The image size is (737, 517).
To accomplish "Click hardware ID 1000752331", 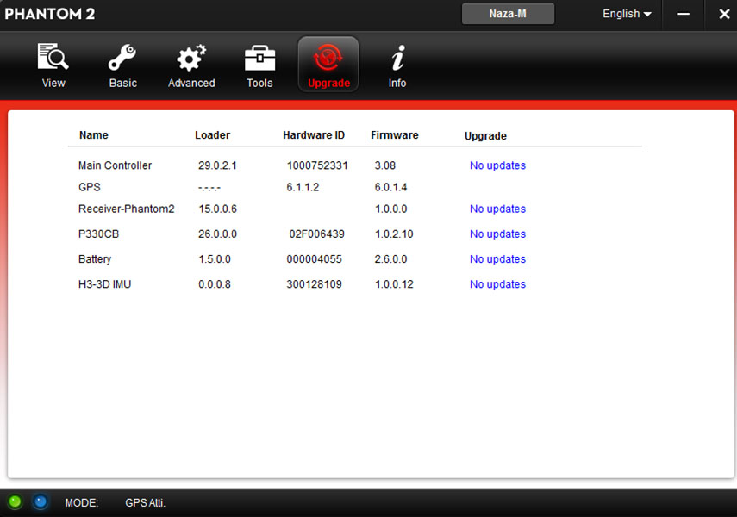I will pos(317,165).
